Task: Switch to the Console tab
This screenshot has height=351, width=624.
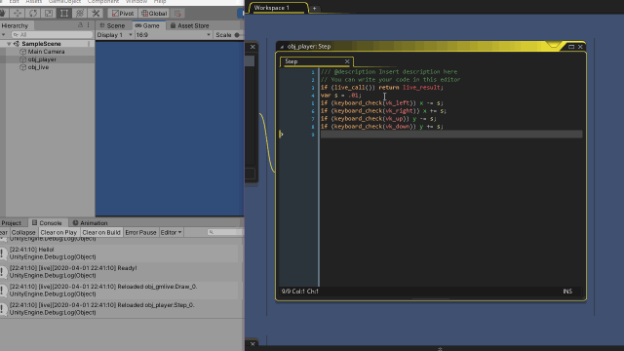Action: tap(47, 223)
